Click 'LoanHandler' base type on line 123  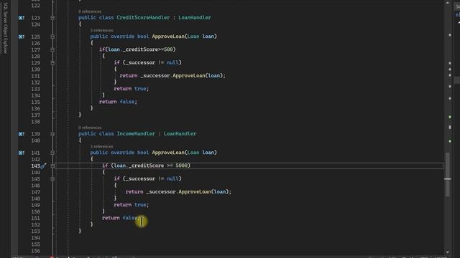click(x=195, y=17)
